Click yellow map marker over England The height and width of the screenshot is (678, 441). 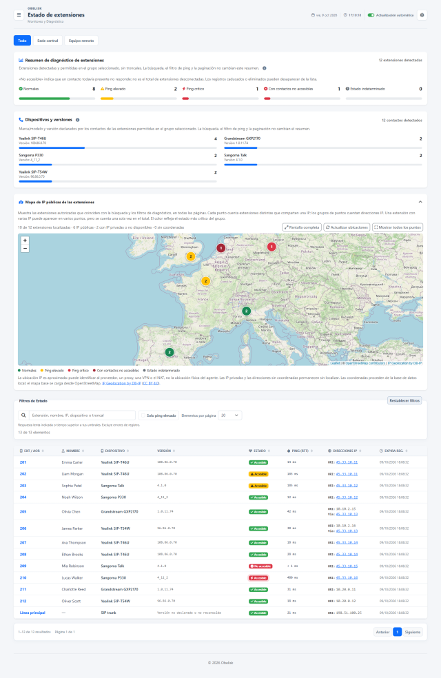(190, 256)
